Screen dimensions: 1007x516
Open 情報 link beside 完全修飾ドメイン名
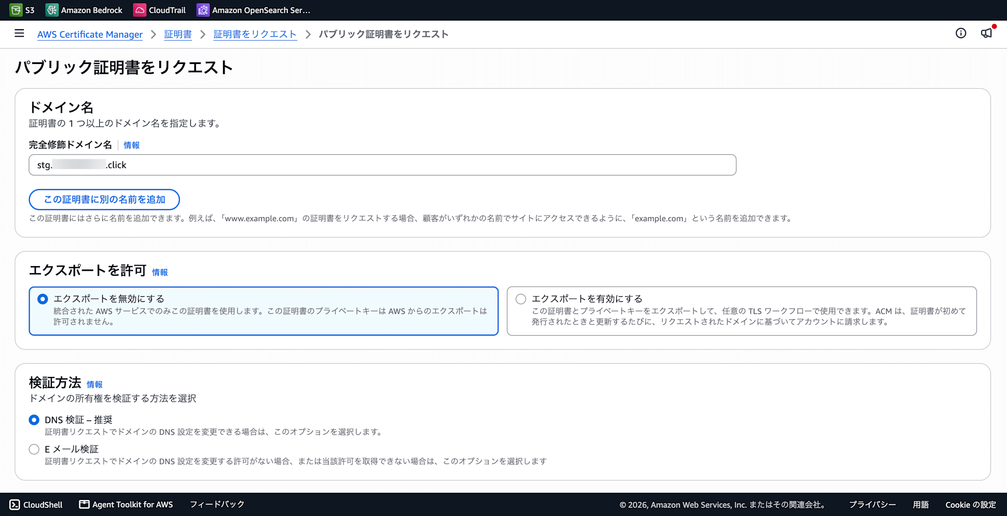131,145
